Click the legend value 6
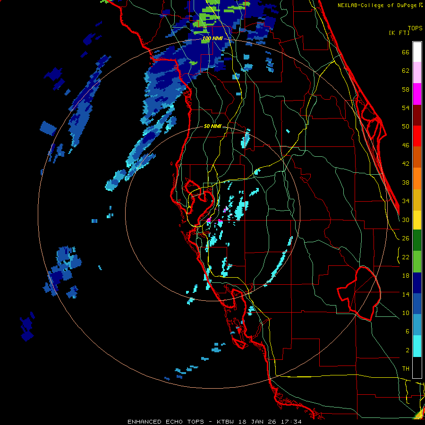This screenshot has height=425, width=425. point(407,331)
